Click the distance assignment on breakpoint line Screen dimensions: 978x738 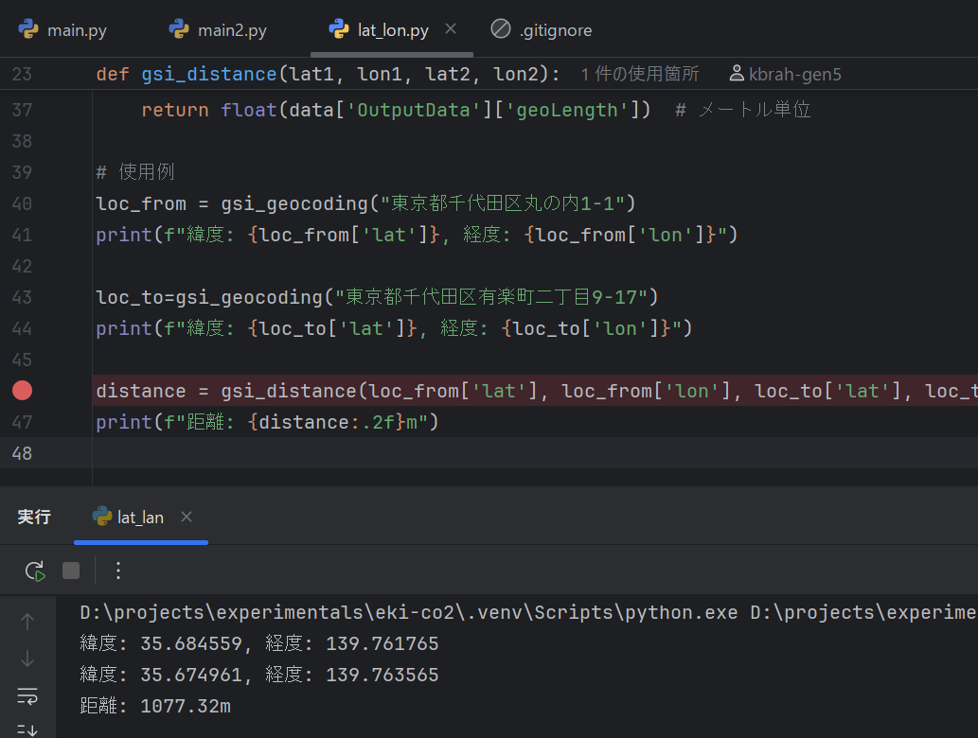click(x=537, y=391)
